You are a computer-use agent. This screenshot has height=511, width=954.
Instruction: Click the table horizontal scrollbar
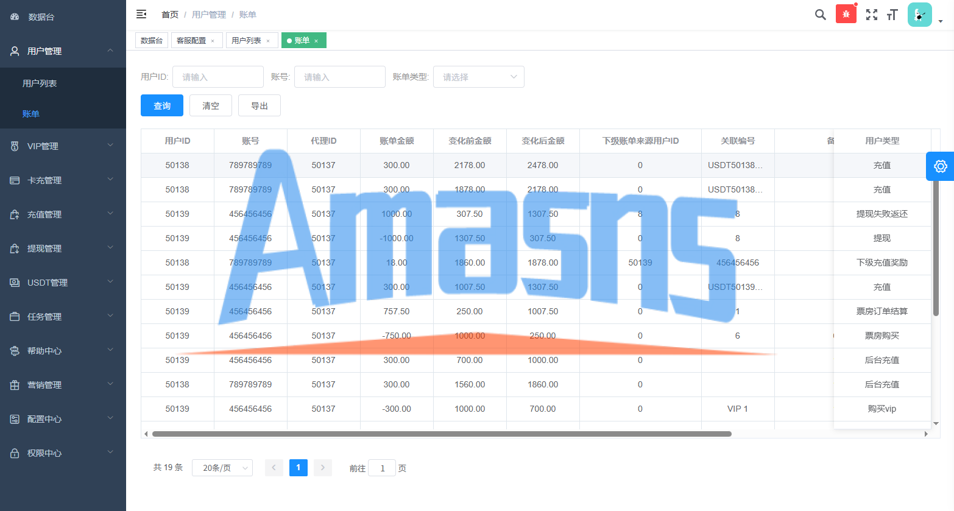pyautogui.click(x=442, y=434)
